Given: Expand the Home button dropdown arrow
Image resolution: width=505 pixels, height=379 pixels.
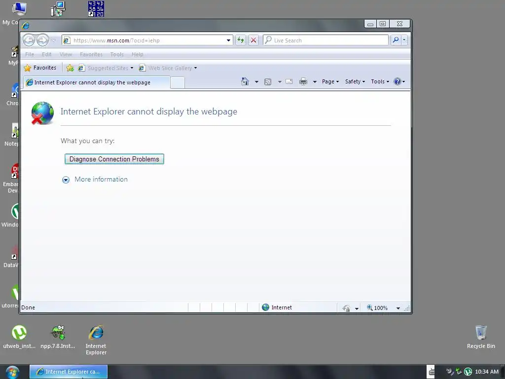Looking at the screenshot, I should [x=256, y=82].
